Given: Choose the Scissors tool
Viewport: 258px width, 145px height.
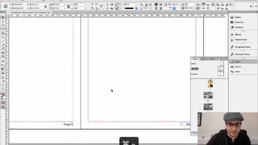Looking at the screenshot, I should pyautogui.click(x=3, y=61).
